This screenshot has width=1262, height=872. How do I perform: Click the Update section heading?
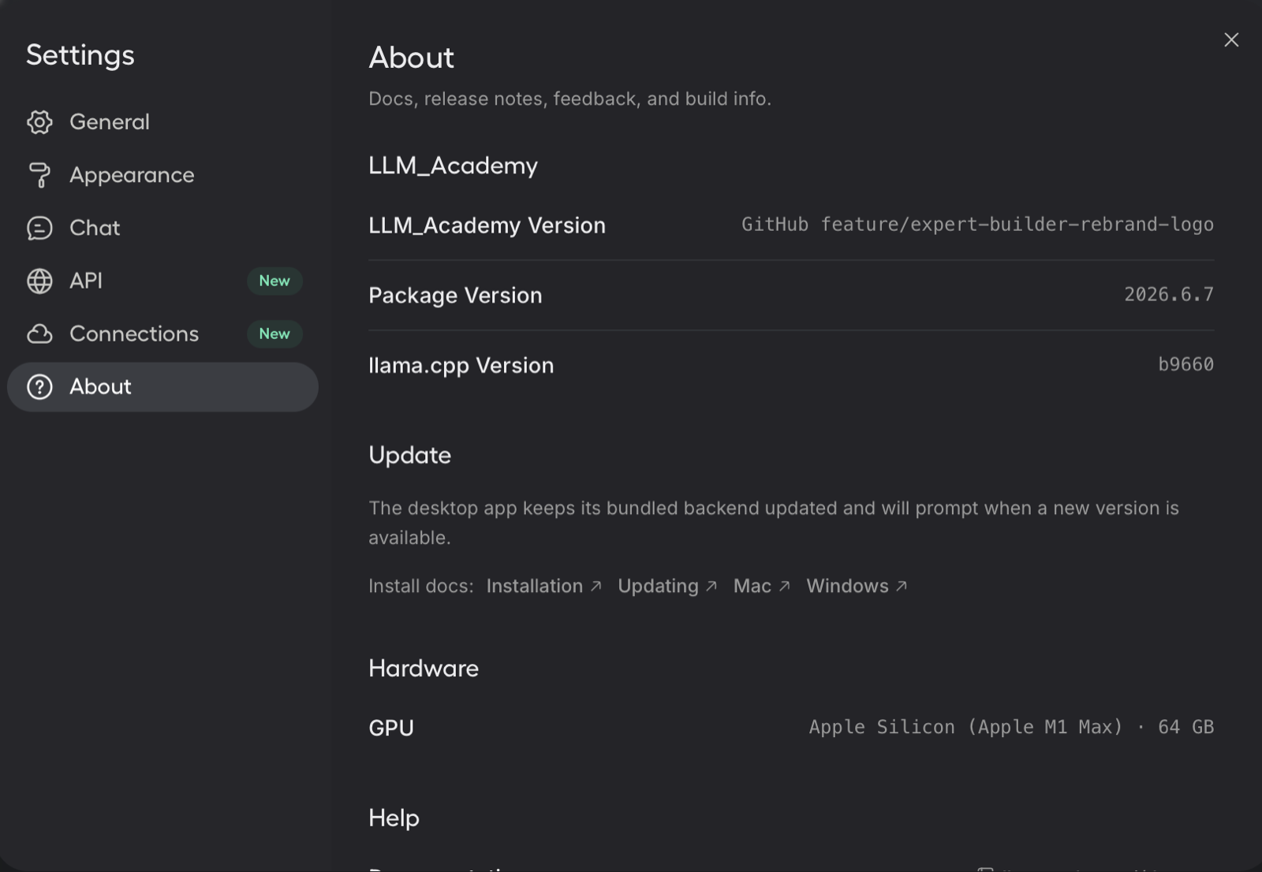(409, 456)
